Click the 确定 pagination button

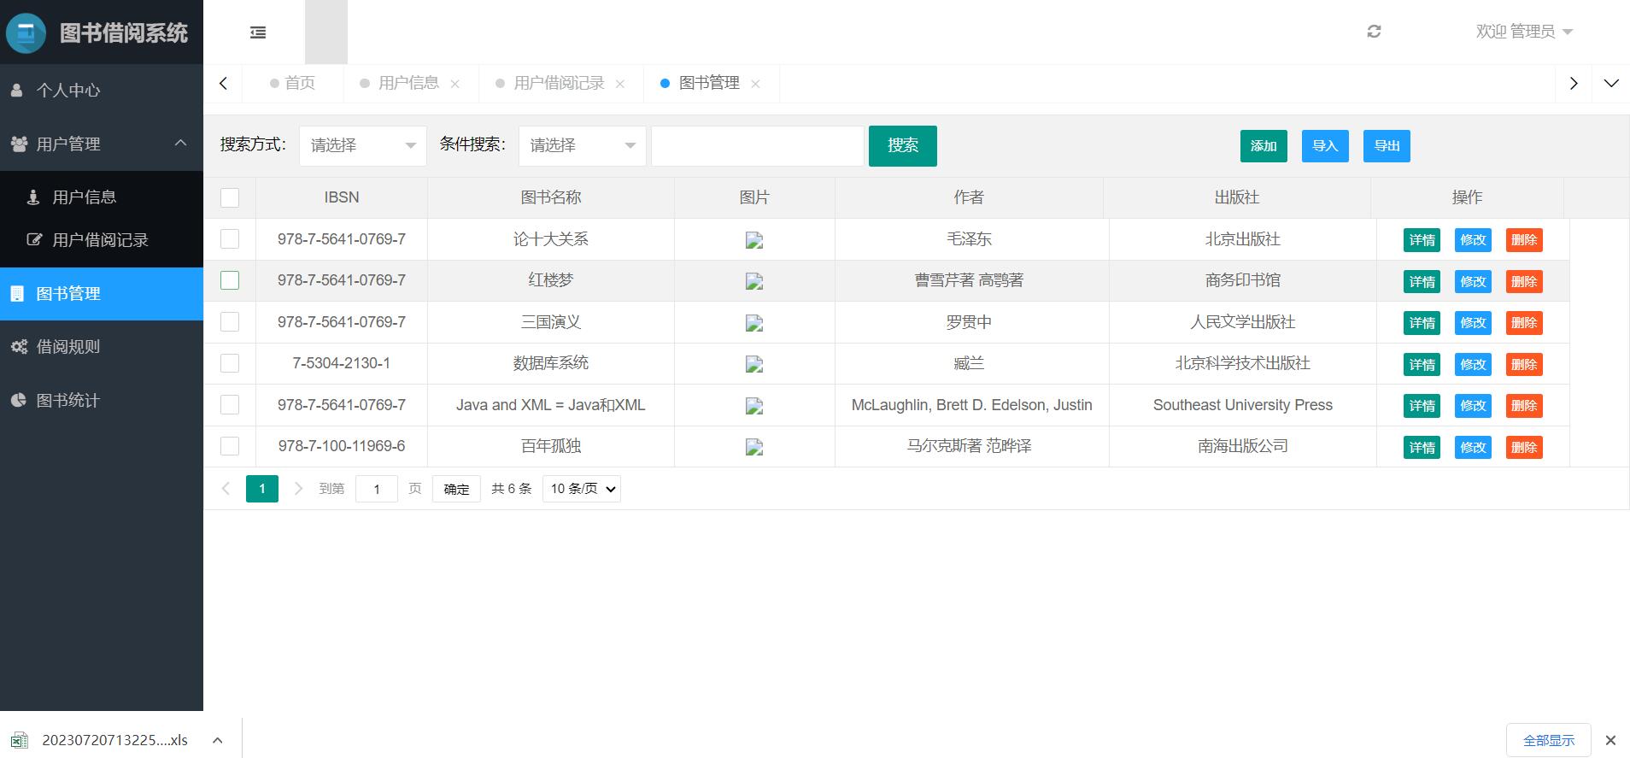coord(456,489)
